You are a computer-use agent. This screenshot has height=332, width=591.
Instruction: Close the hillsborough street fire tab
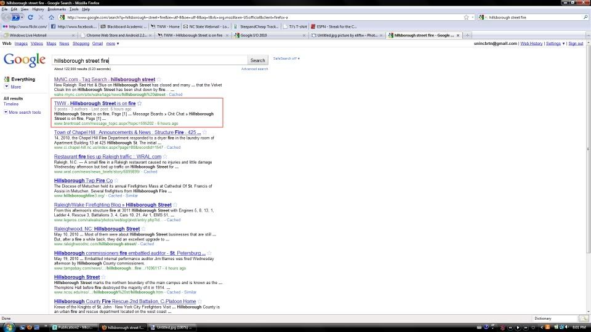pos(458,36)
